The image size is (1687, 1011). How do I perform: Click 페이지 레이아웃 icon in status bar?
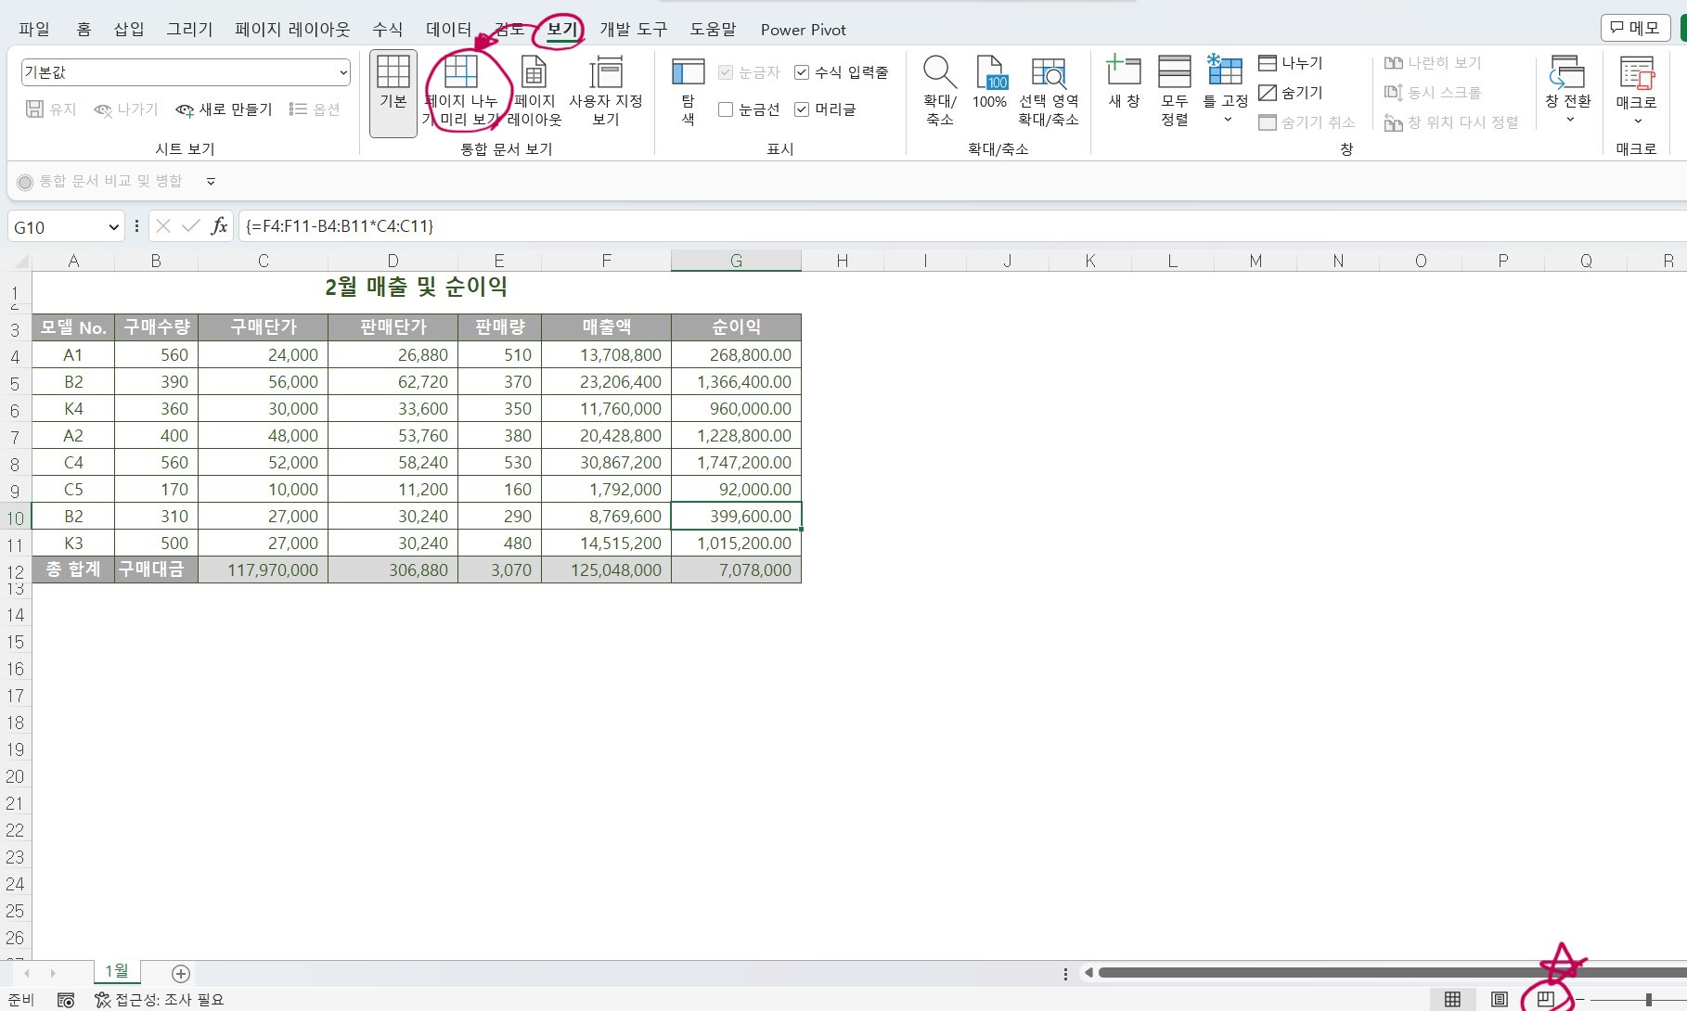point(1499,999)
